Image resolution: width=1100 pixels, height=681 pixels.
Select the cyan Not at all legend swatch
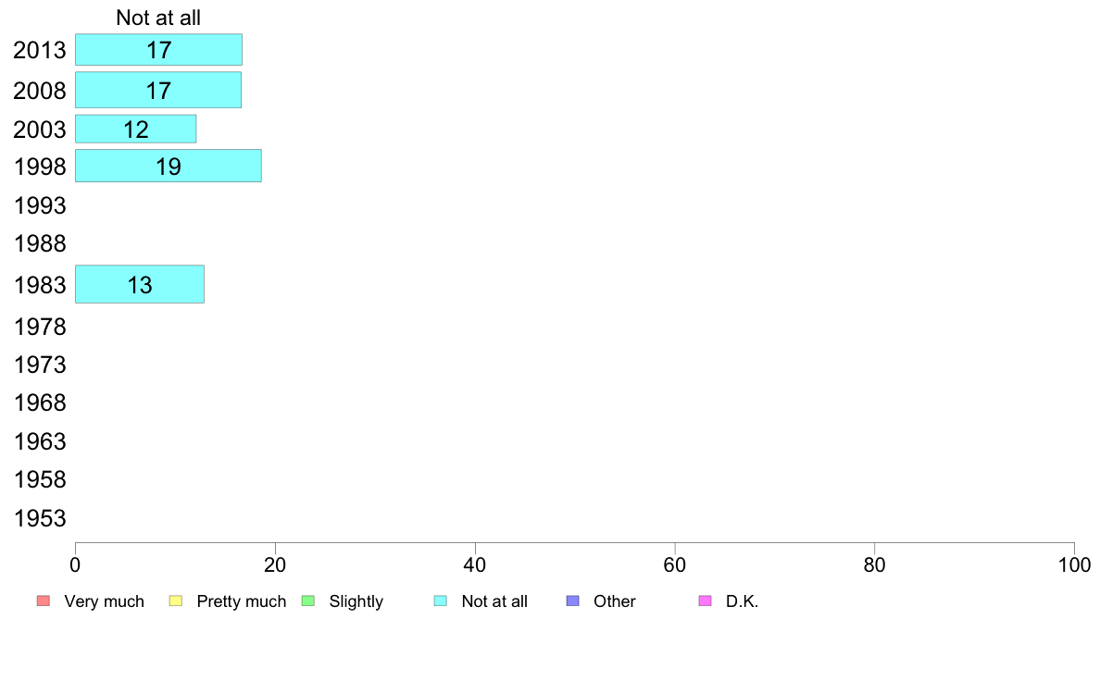point(441,601)
